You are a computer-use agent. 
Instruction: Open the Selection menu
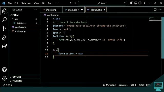coord(26,3)
